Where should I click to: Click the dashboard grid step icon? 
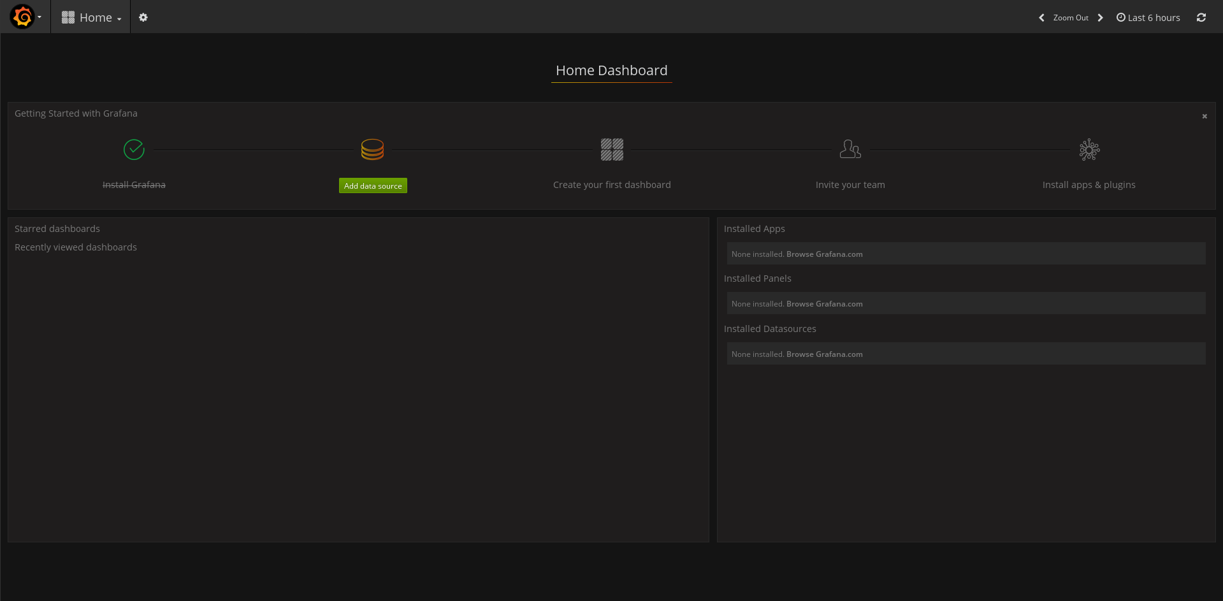[612, 150]
